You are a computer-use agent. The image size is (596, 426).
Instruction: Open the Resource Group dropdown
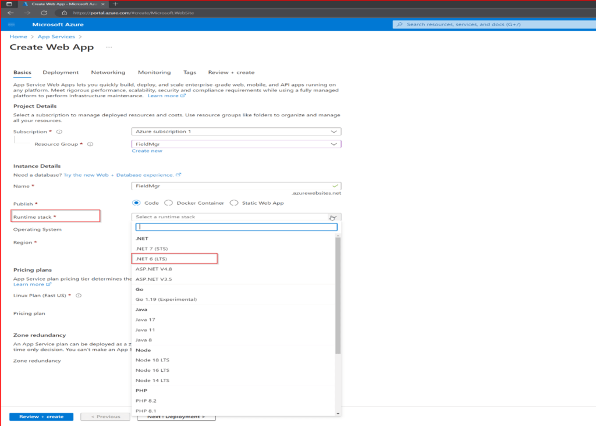[x=236, y=144]
